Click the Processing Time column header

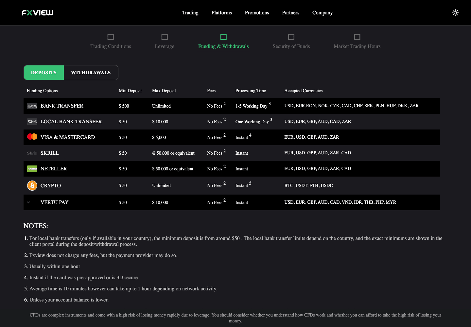click(251, 91)
